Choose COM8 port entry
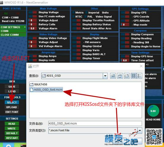This screenshot has height=147, width=164. (13, 31)
